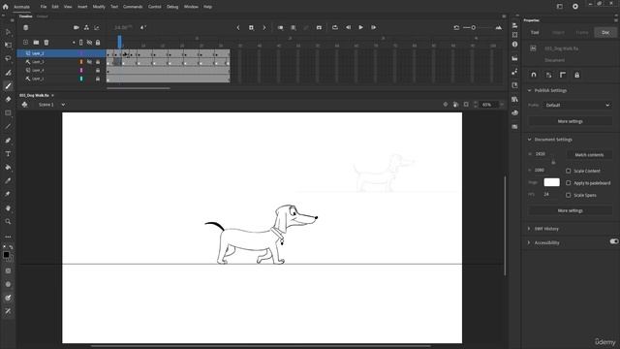Enable the Apply to pasteboard checkbox
This screenshot has width=620, height=349.
569,183
